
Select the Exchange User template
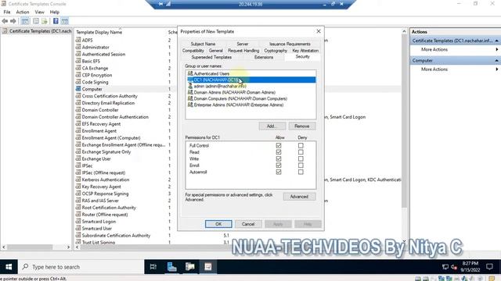(x=96, y=158)
